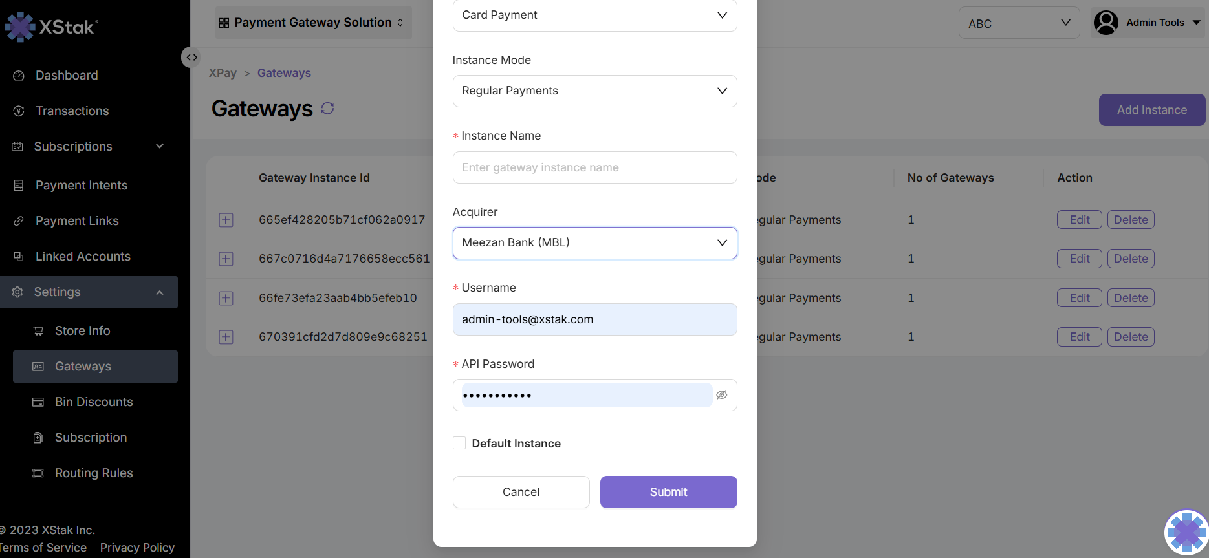Check the Default Instance checkbox
Image resolution: width=1209 pixels, height=558 pixels.
[459, 444]
